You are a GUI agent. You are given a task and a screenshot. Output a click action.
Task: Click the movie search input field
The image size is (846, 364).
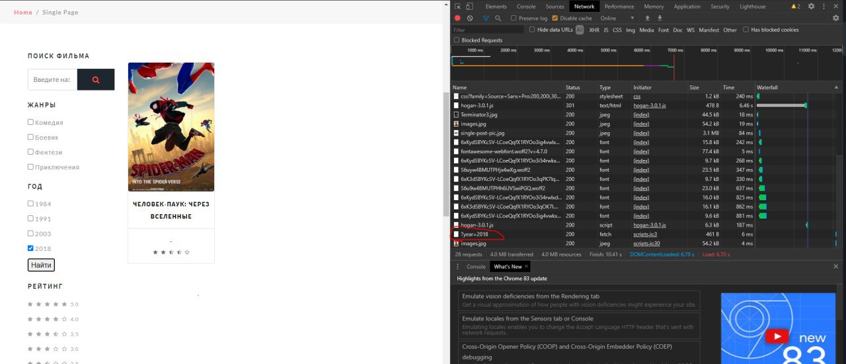[52, 79]
